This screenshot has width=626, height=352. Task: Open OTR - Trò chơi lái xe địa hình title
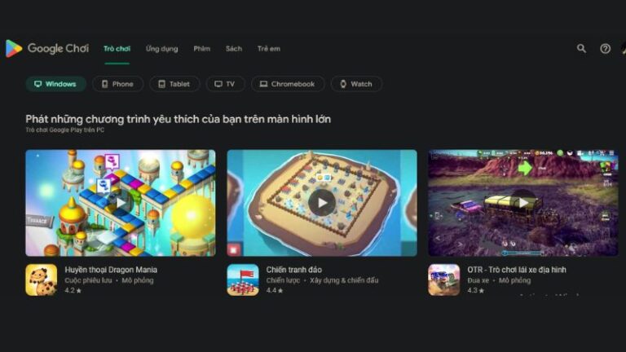(517, 270)
